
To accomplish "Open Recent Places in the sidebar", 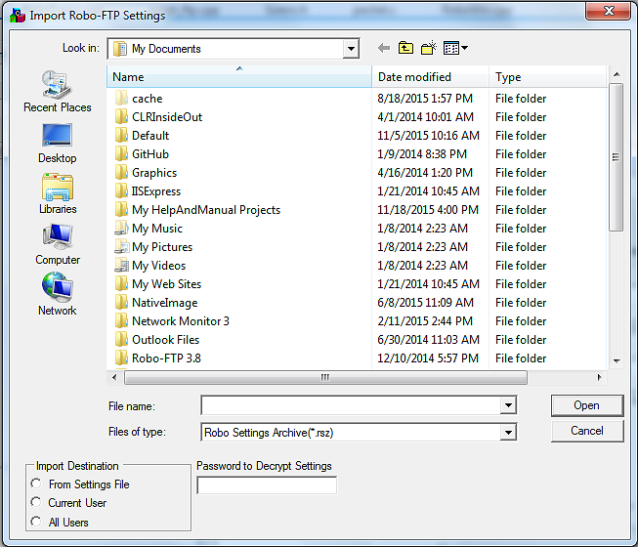I will (x=57, y=92).
